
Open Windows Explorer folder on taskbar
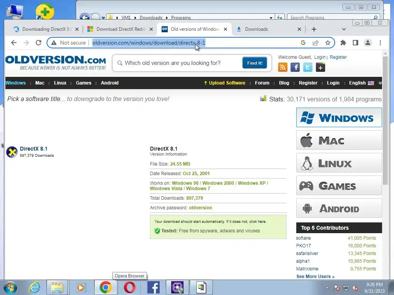point(57,287)
